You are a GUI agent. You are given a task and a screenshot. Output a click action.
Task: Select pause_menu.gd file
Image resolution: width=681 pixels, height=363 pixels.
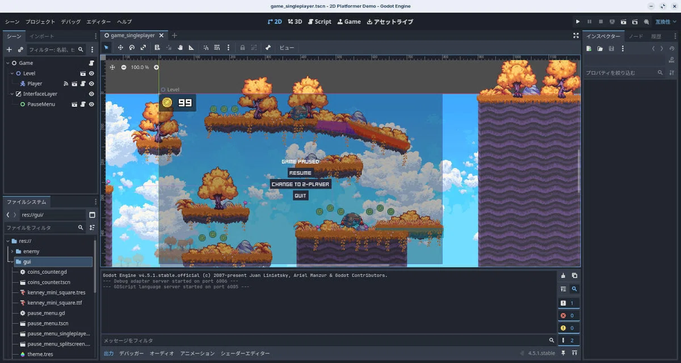[x=46, y=313]
